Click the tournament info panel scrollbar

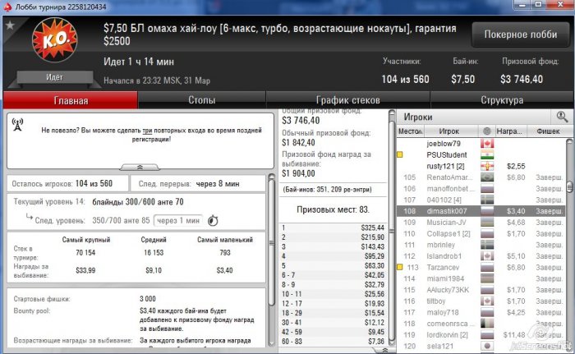(271, 243)
